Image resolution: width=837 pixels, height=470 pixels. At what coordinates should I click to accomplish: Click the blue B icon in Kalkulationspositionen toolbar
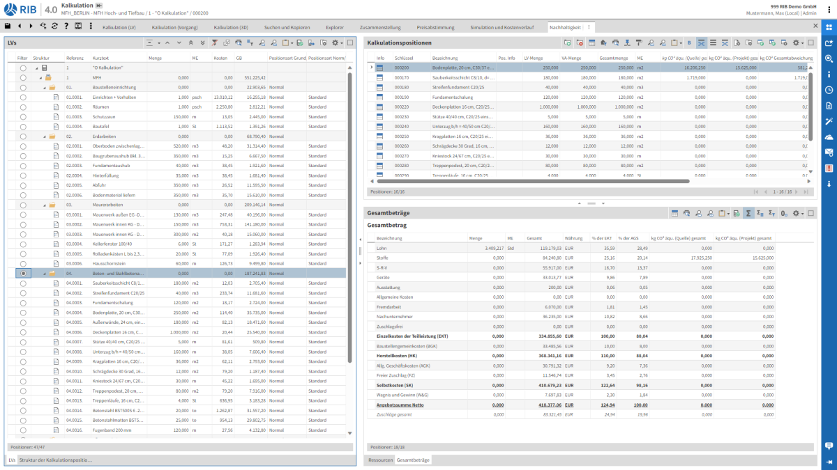(689, 42)
